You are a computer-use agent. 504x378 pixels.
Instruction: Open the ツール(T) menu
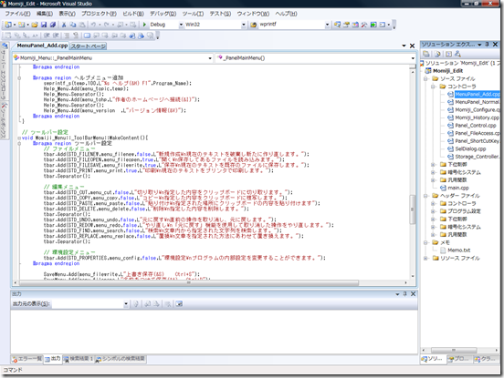click(x=193, y=14)
